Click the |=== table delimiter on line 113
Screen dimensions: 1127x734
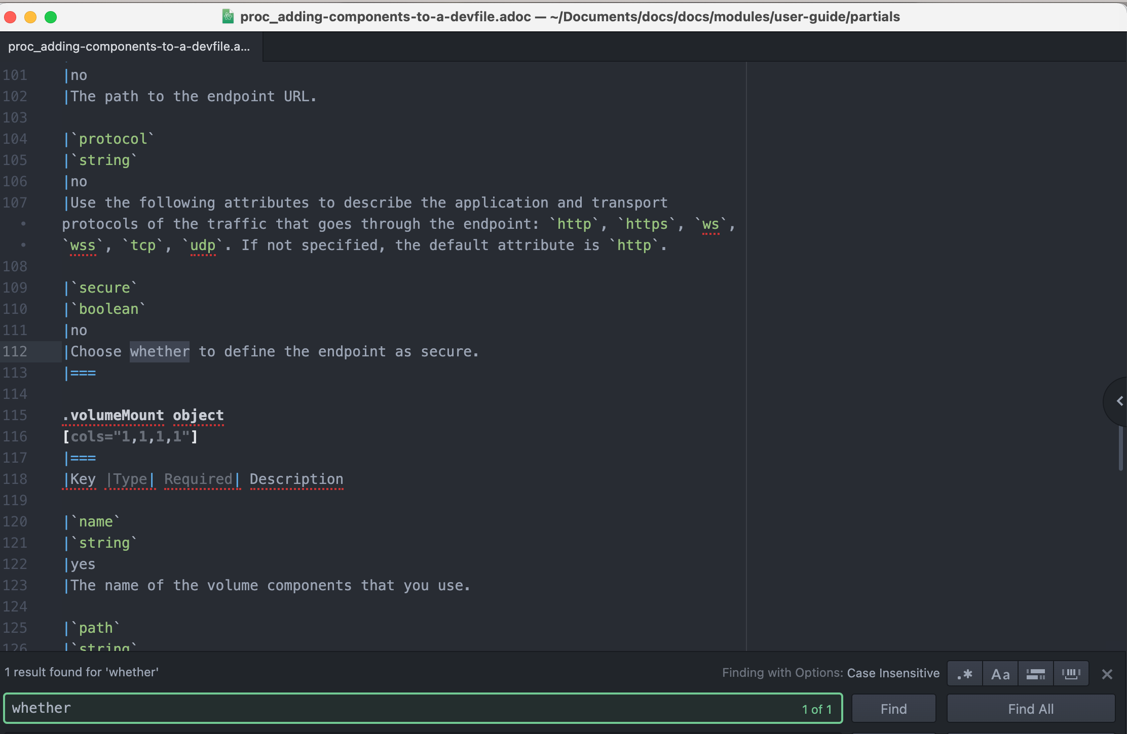point(80,373)
